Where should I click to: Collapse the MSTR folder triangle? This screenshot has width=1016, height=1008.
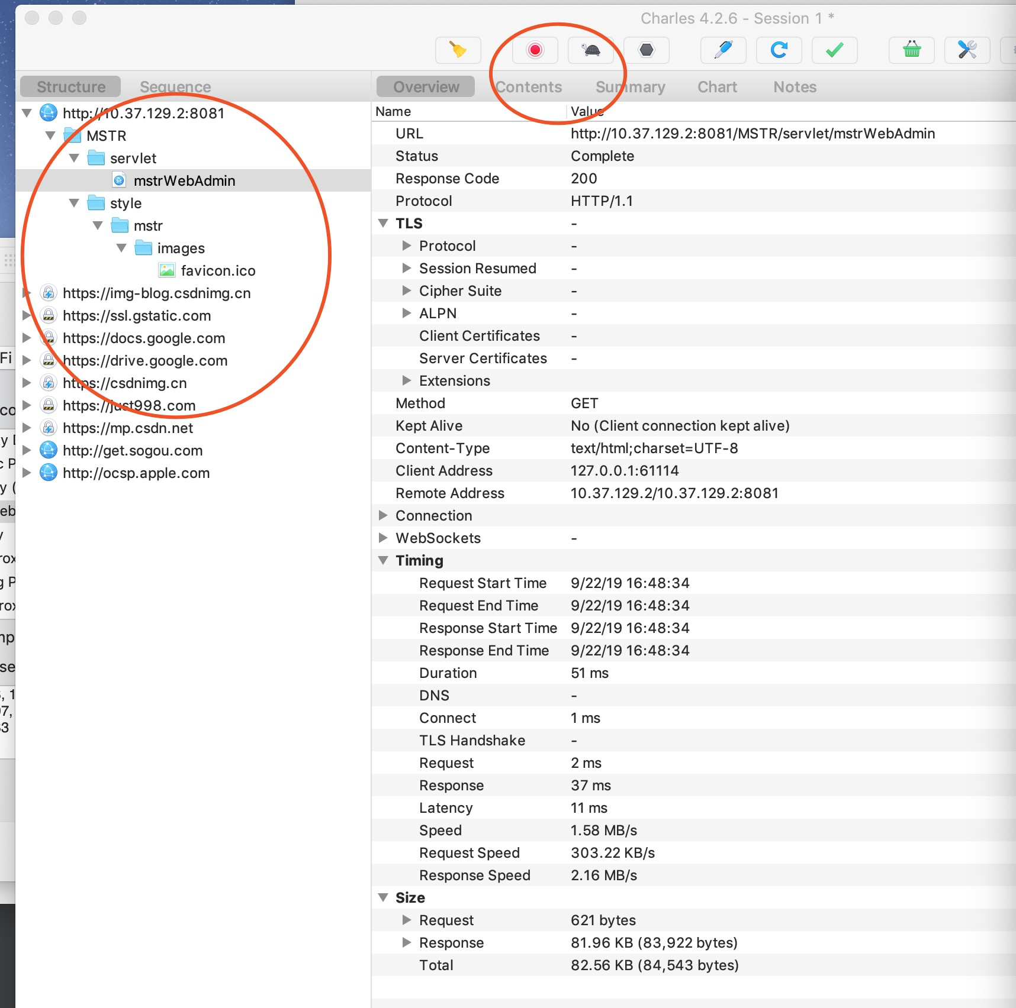(50, 135)
